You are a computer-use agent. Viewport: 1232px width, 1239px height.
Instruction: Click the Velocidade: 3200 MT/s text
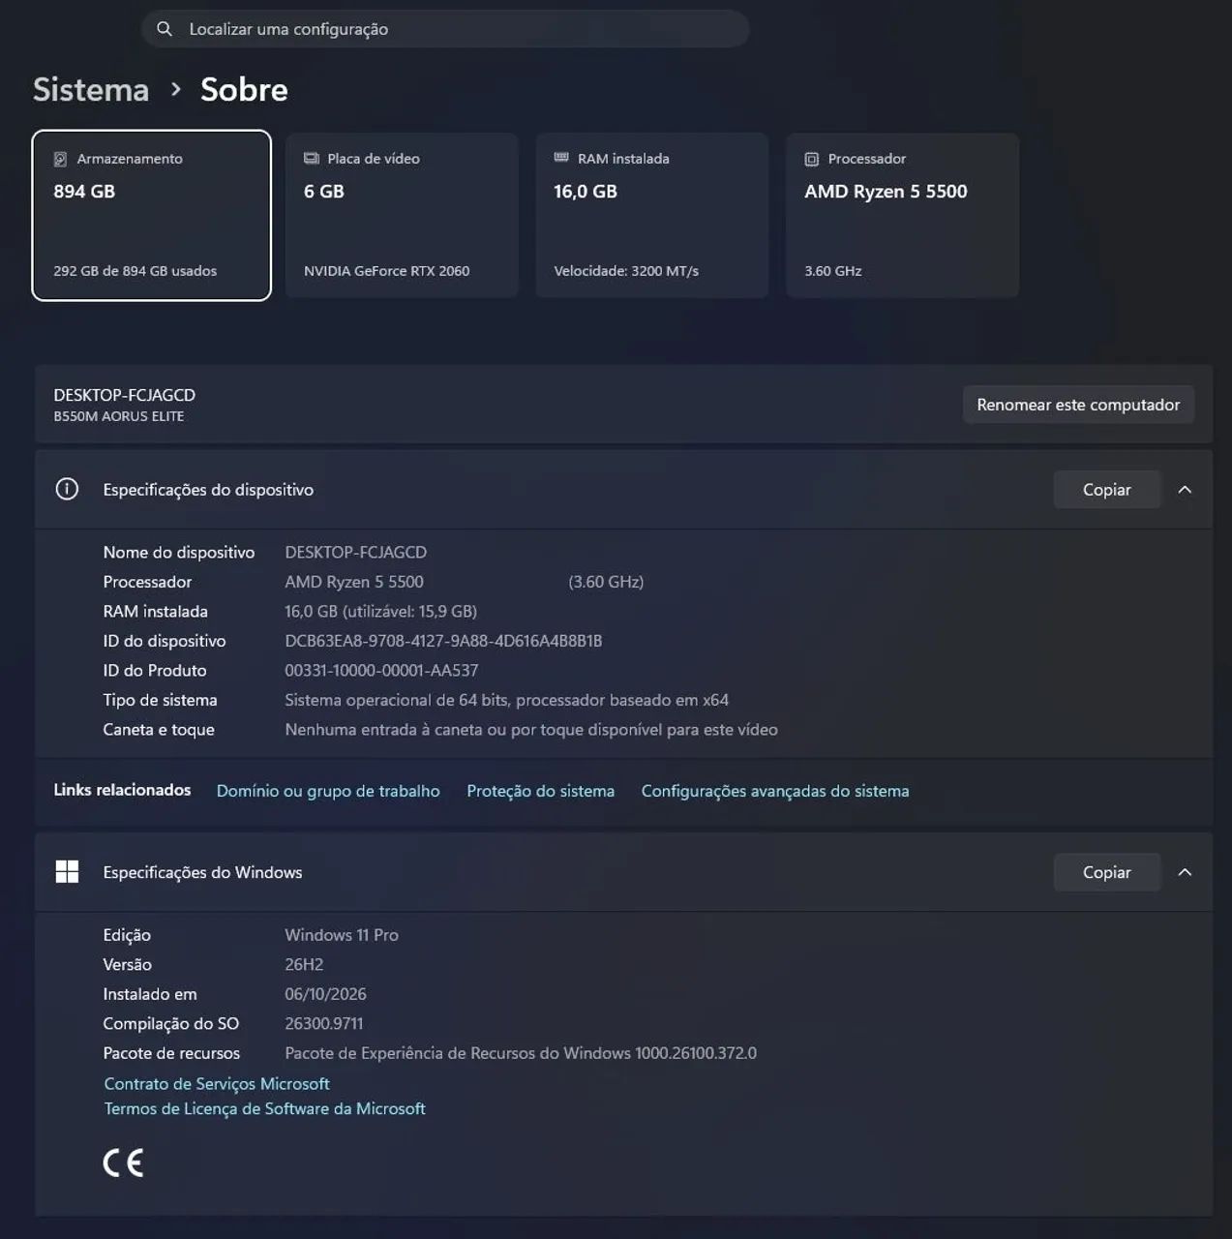point(626,271)
